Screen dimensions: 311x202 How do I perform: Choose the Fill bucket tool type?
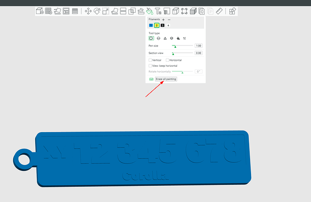tap(178, 38)
